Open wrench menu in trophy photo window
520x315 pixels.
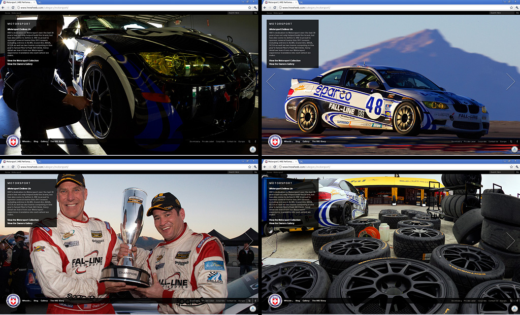(255, 166)
